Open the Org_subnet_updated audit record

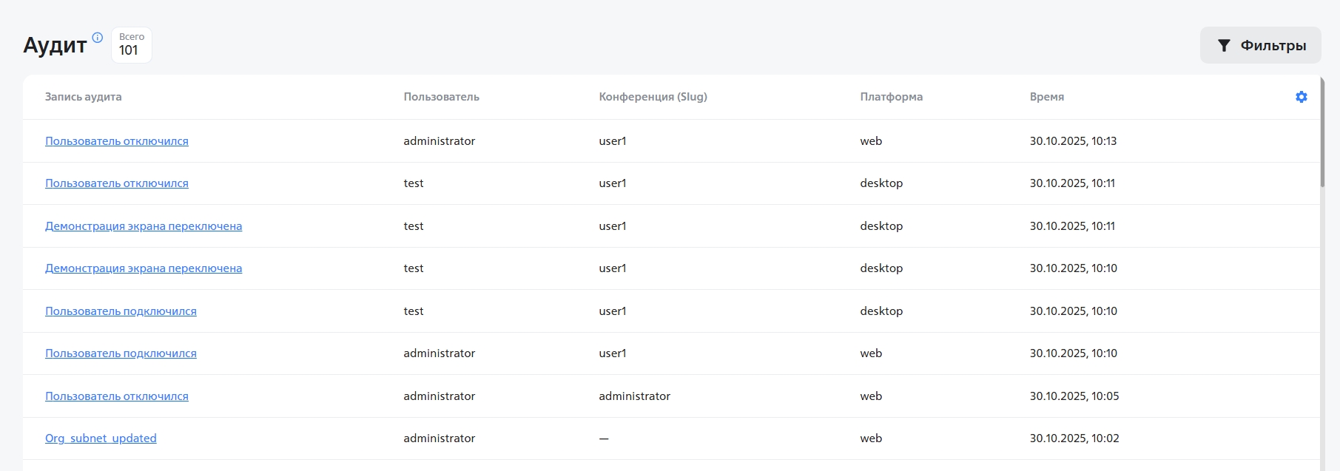coord(101,438)
